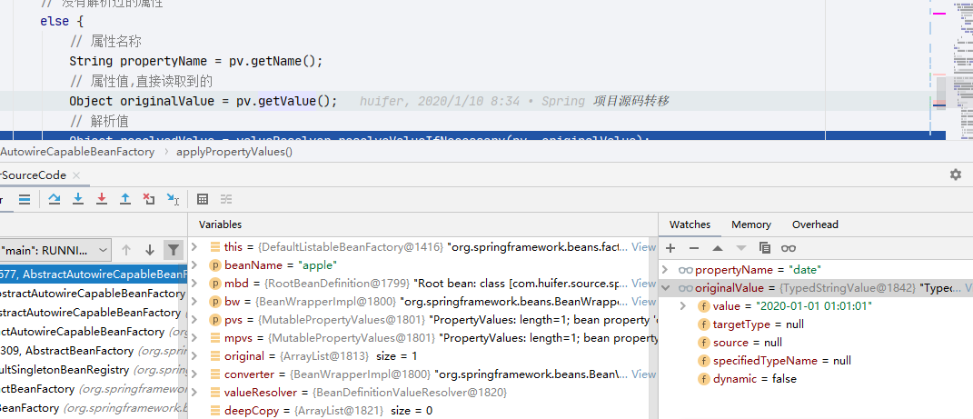
Task: Click the Step Out up arrow icon
Action: (125, 199)
